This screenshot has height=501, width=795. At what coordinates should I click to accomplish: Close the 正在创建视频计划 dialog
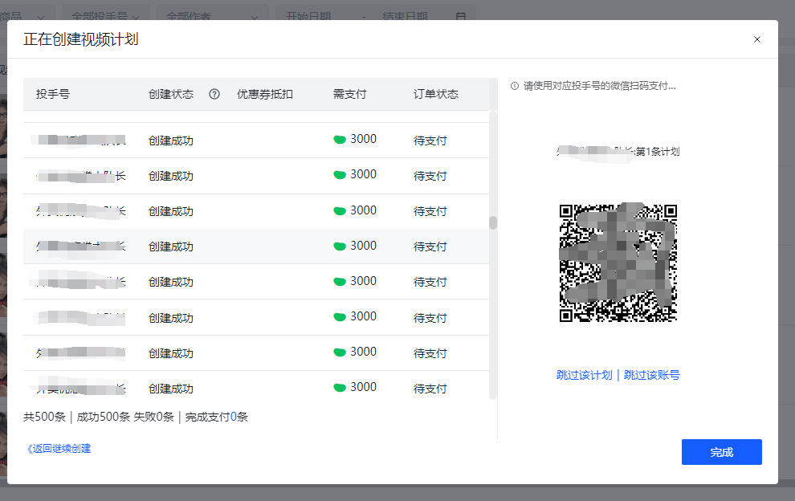click(757, 39)
